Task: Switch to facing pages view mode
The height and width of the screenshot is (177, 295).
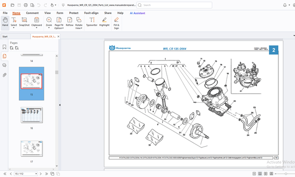Action: pyautogui.click(x=265, y=174)
